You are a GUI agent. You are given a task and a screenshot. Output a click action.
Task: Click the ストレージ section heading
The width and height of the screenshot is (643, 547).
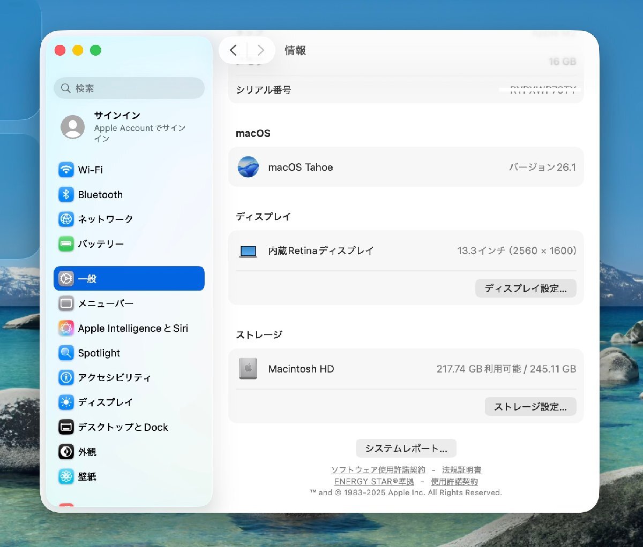(x=259, y=335)
